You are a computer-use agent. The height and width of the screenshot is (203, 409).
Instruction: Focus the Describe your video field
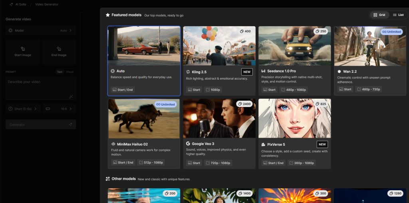tap(41, 88)
